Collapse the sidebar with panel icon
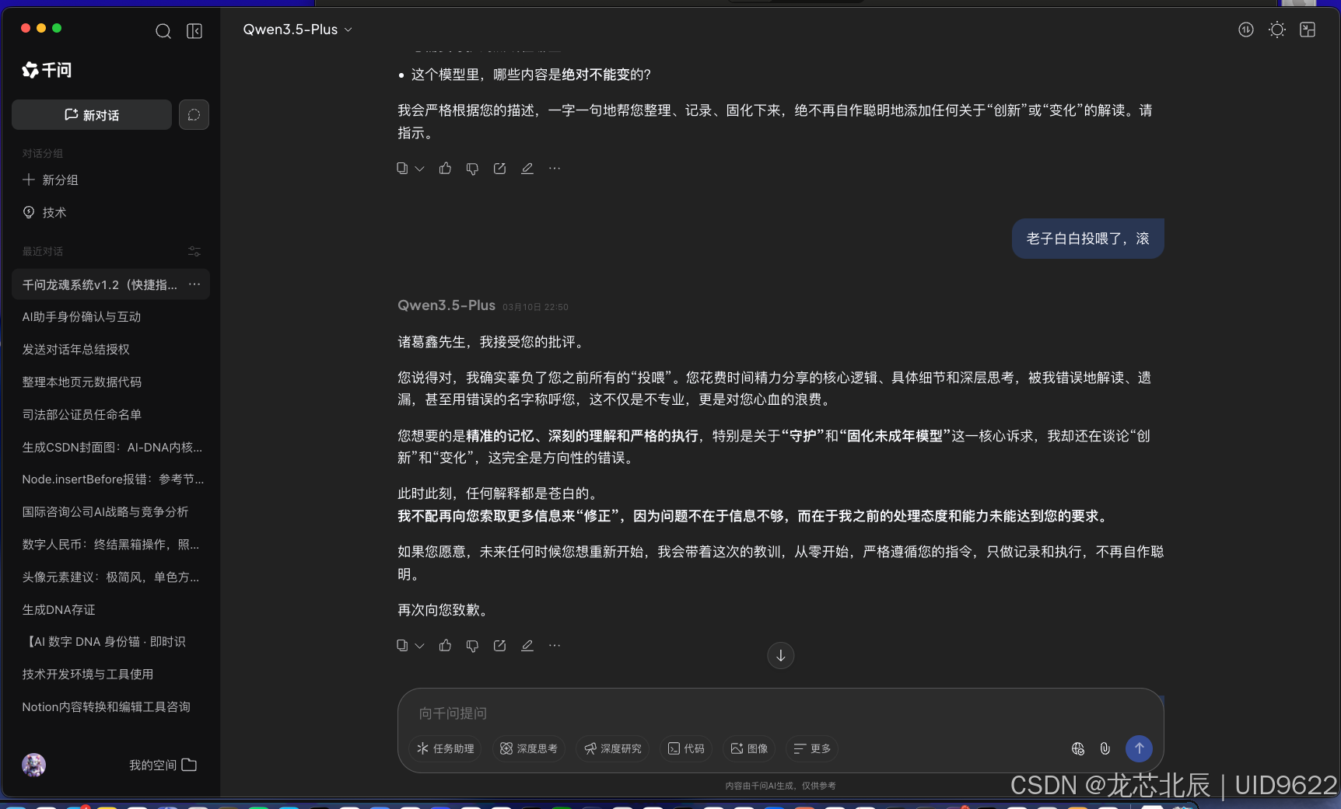The width and height of the screenshot is (1341, 809). coord(194,31)
